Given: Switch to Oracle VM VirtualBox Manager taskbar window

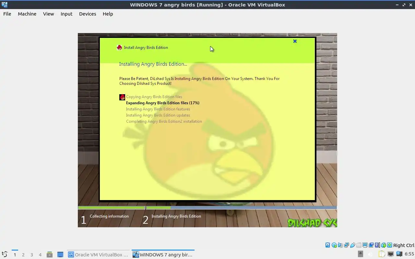Looking at the screenshot, I should [98, 254].
